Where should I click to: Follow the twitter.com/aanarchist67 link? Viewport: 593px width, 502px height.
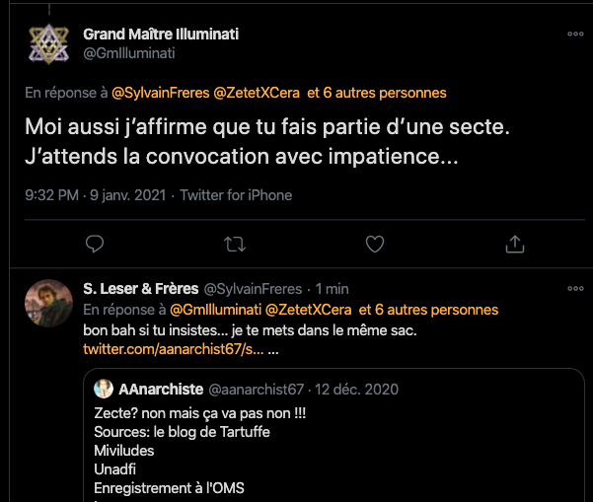[x=174, y=350]
